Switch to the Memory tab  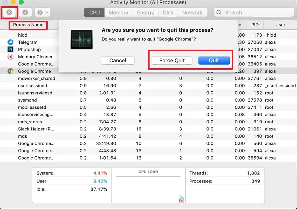click(118, 13)
